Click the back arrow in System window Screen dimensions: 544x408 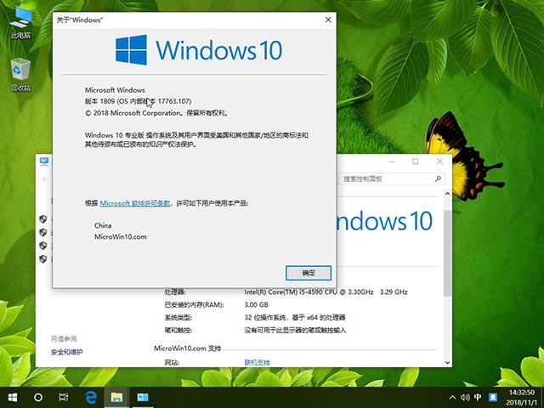[x=45, y=179]
